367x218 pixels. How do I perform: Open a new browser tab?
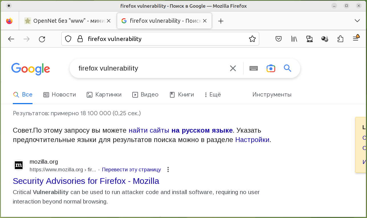221,21
